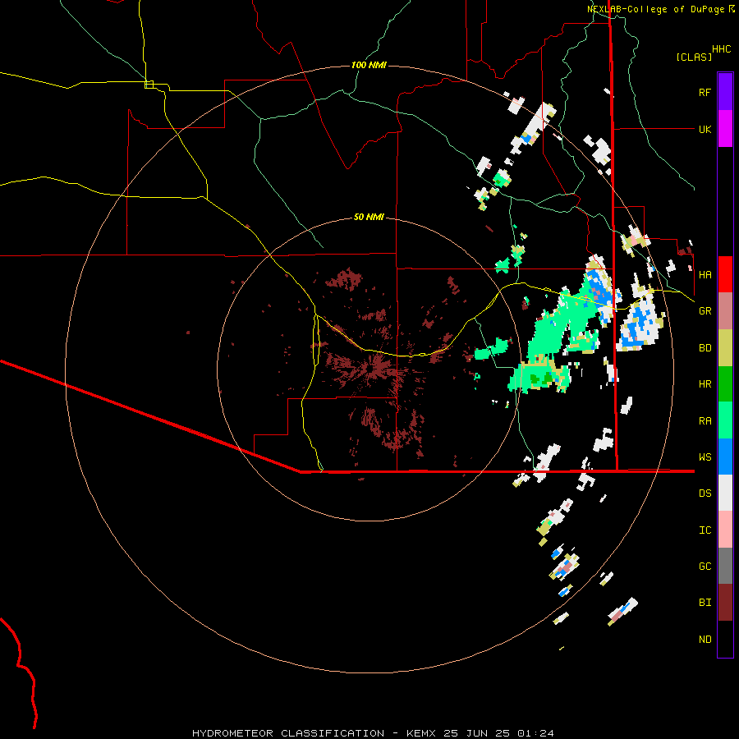Screen dimensions: 739x739
Task: Click the "BI" legend label
Action: click(x=705, y=603)
